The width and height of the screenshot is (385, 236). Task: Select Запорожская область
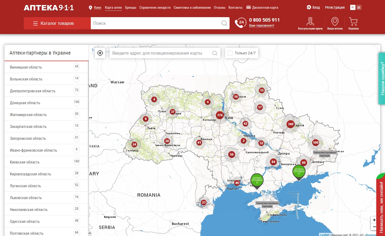point(46,138)
